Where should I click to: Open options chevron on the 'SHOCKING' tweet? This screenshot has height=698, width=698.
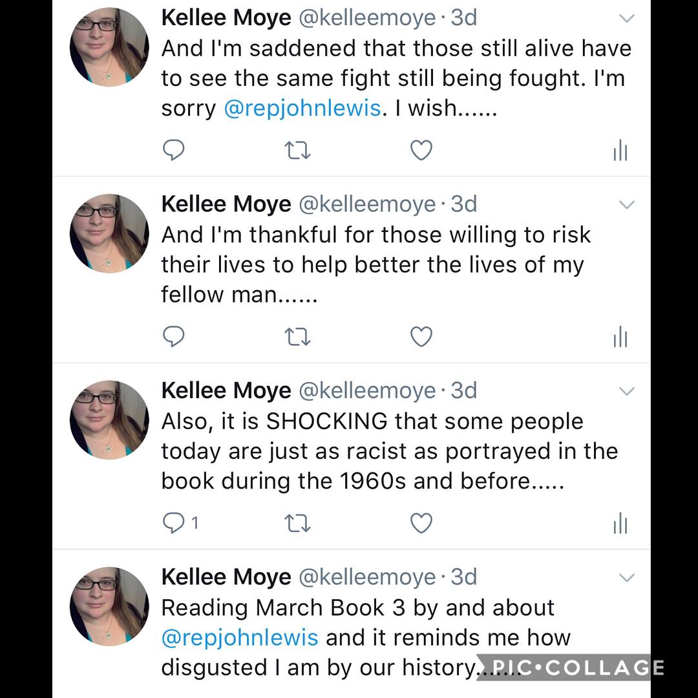627,391
